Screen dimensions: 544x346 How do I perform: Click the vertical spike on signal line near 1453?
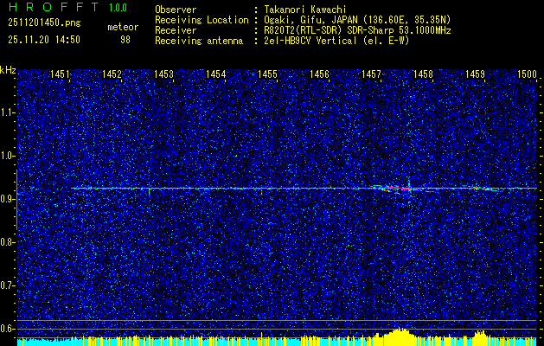(x=149, y=191)
